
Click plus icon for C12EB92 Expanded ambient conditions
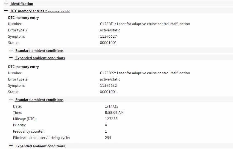pos(11,146)
